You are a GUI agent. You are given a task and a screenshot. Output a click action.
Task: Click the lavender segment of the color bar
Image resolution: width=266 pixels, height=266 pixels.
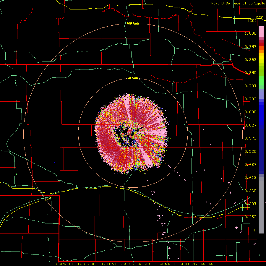point(261,94)
